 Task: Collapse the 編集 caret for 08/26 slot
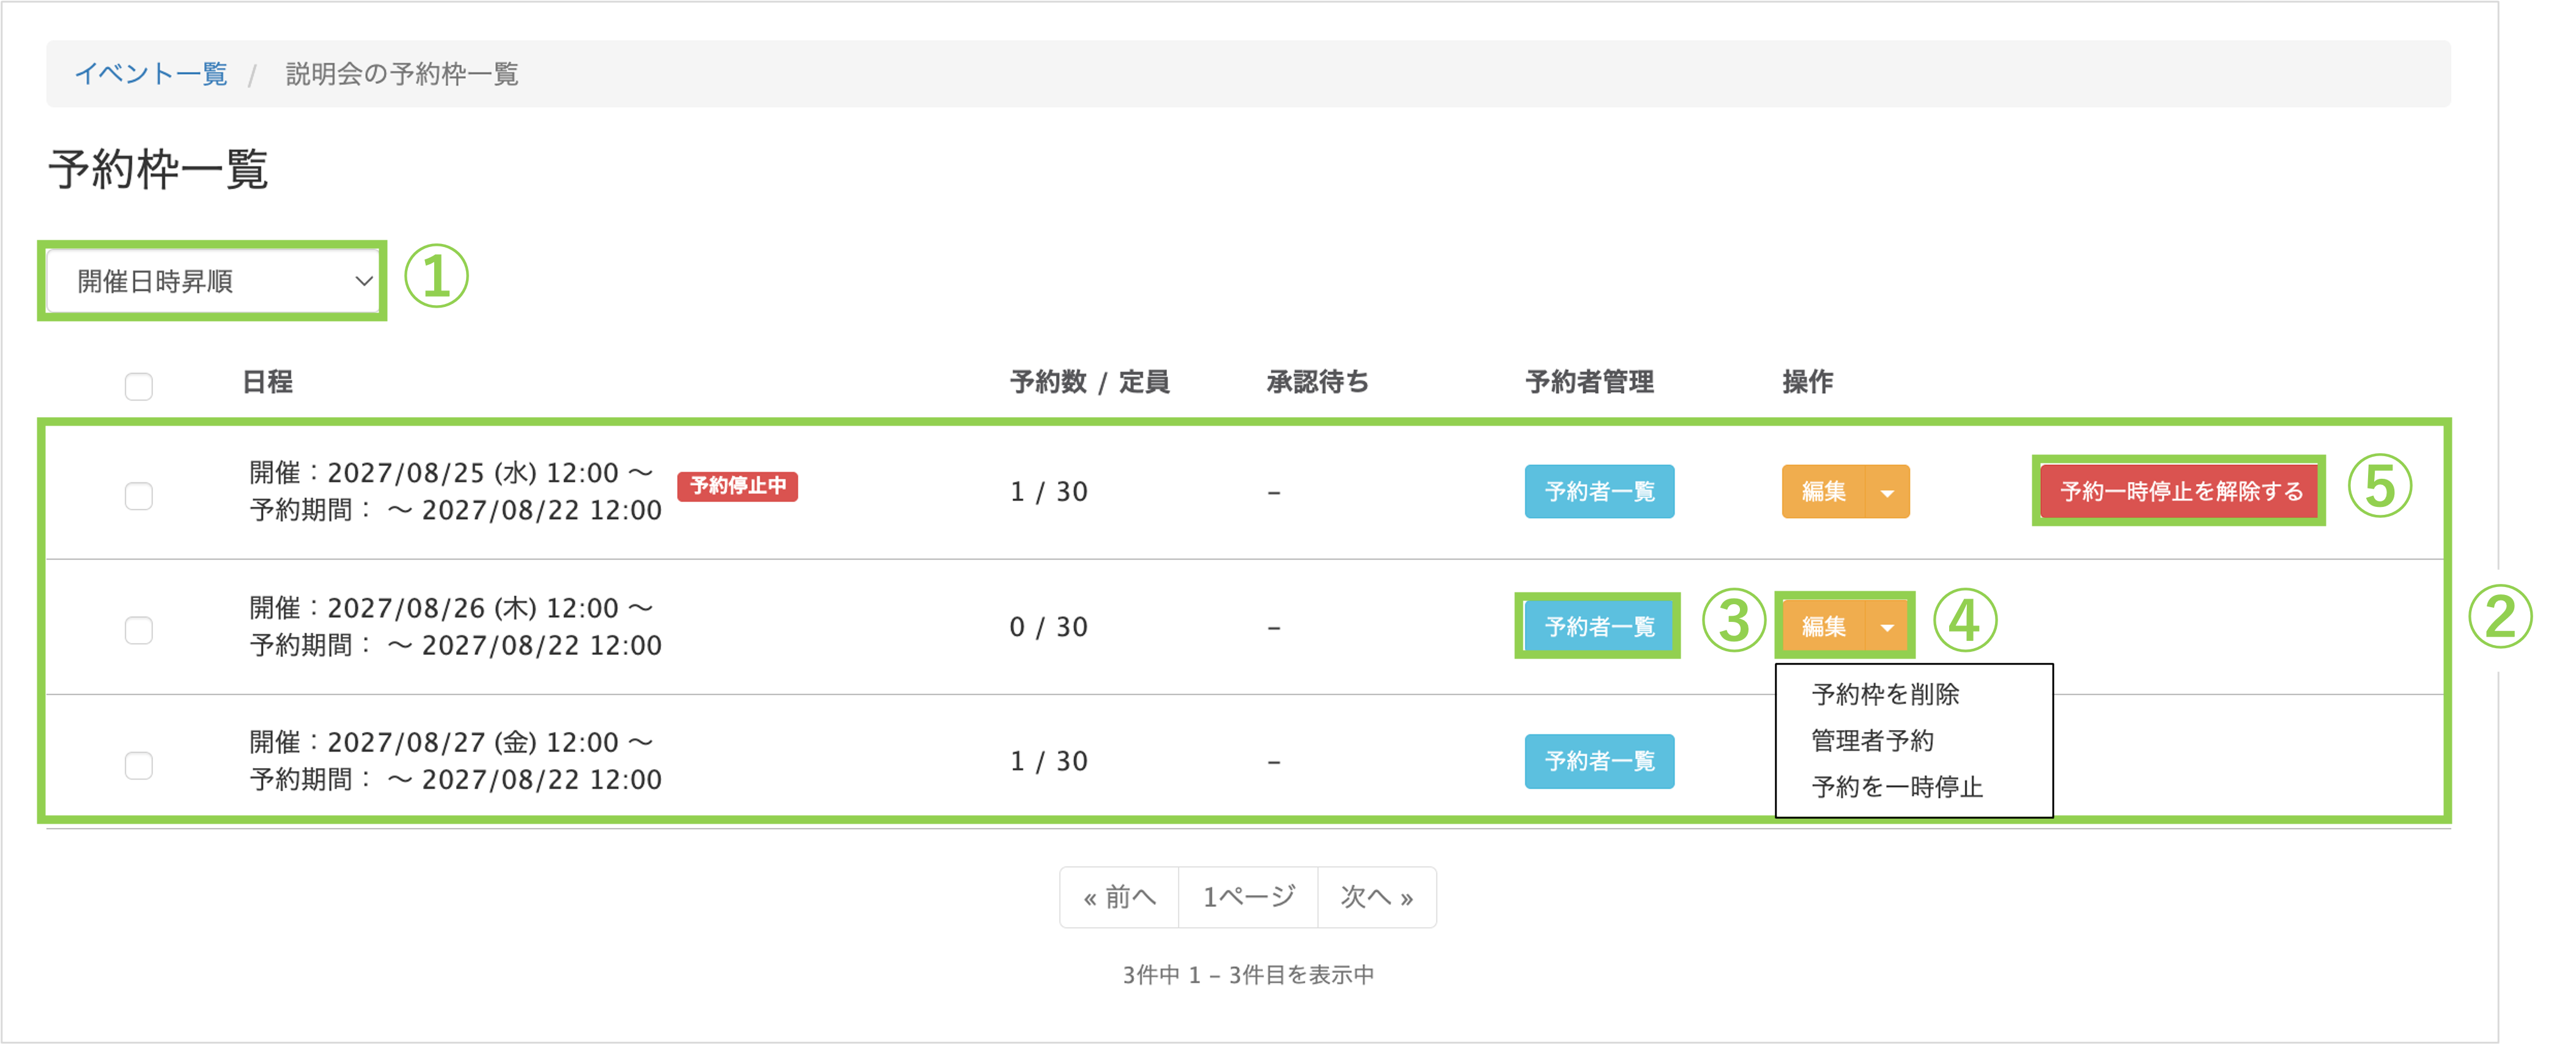click(x=1887, y=627)
